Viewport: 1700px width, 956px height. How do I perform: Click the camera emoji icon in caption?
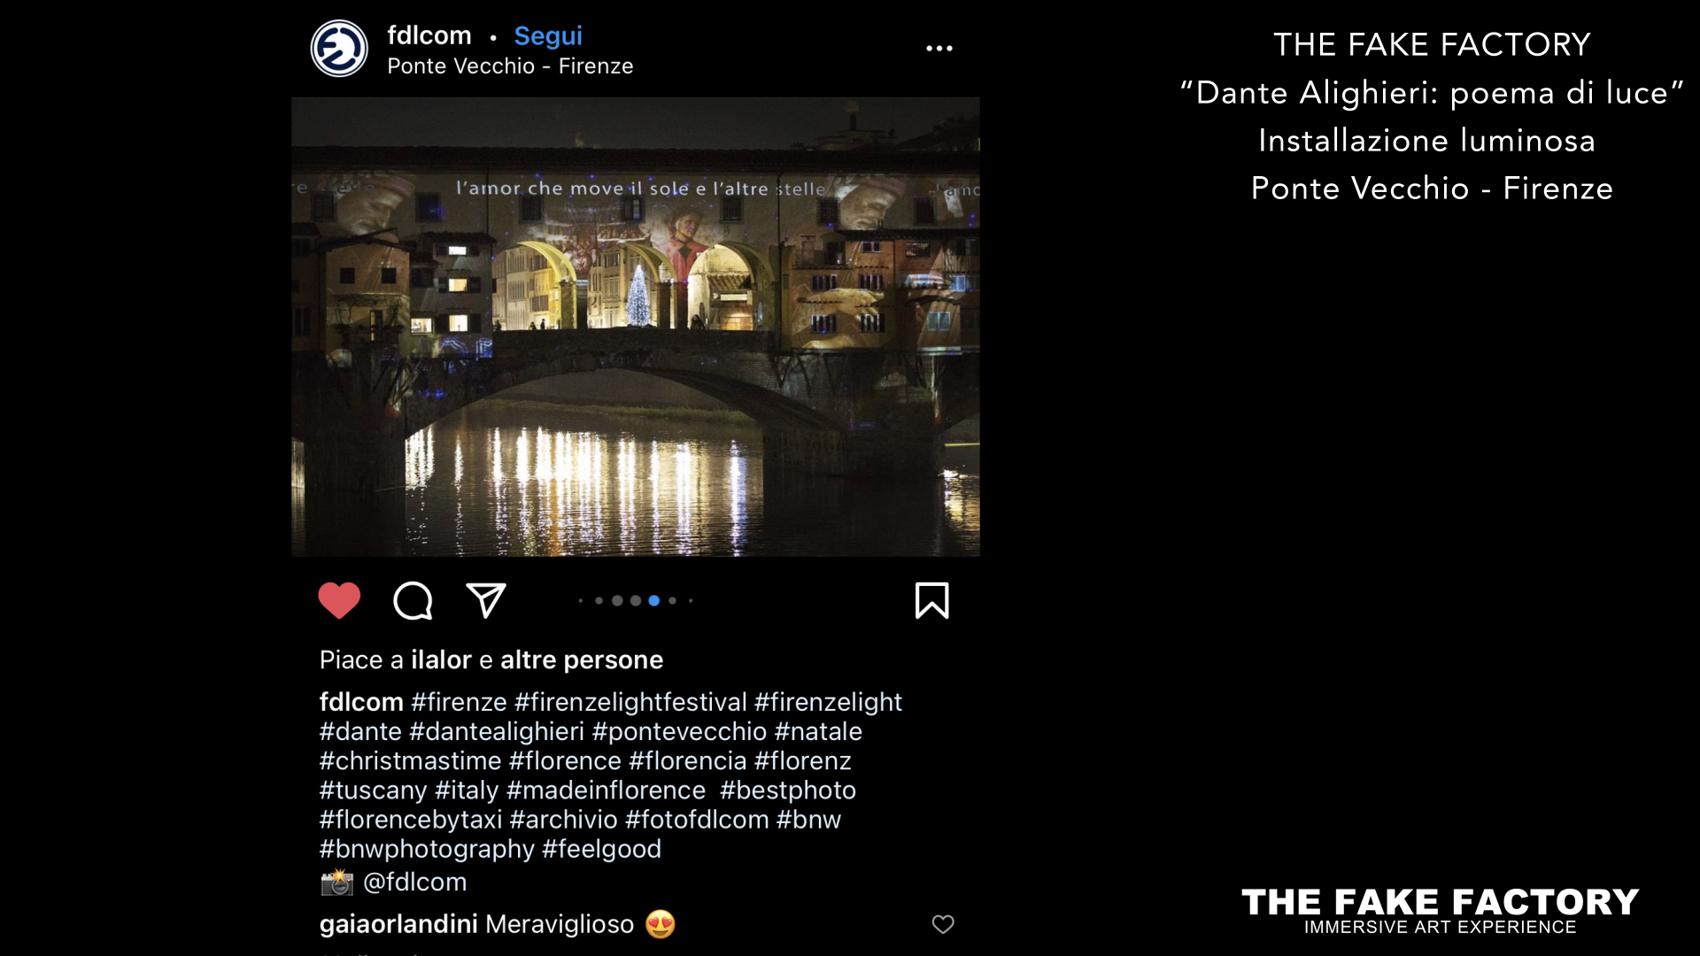click(336, 882)
